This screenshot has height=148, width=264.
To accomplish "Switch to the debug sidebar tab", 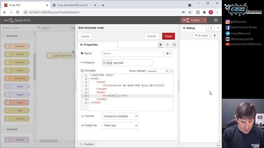I will (193, 28).
